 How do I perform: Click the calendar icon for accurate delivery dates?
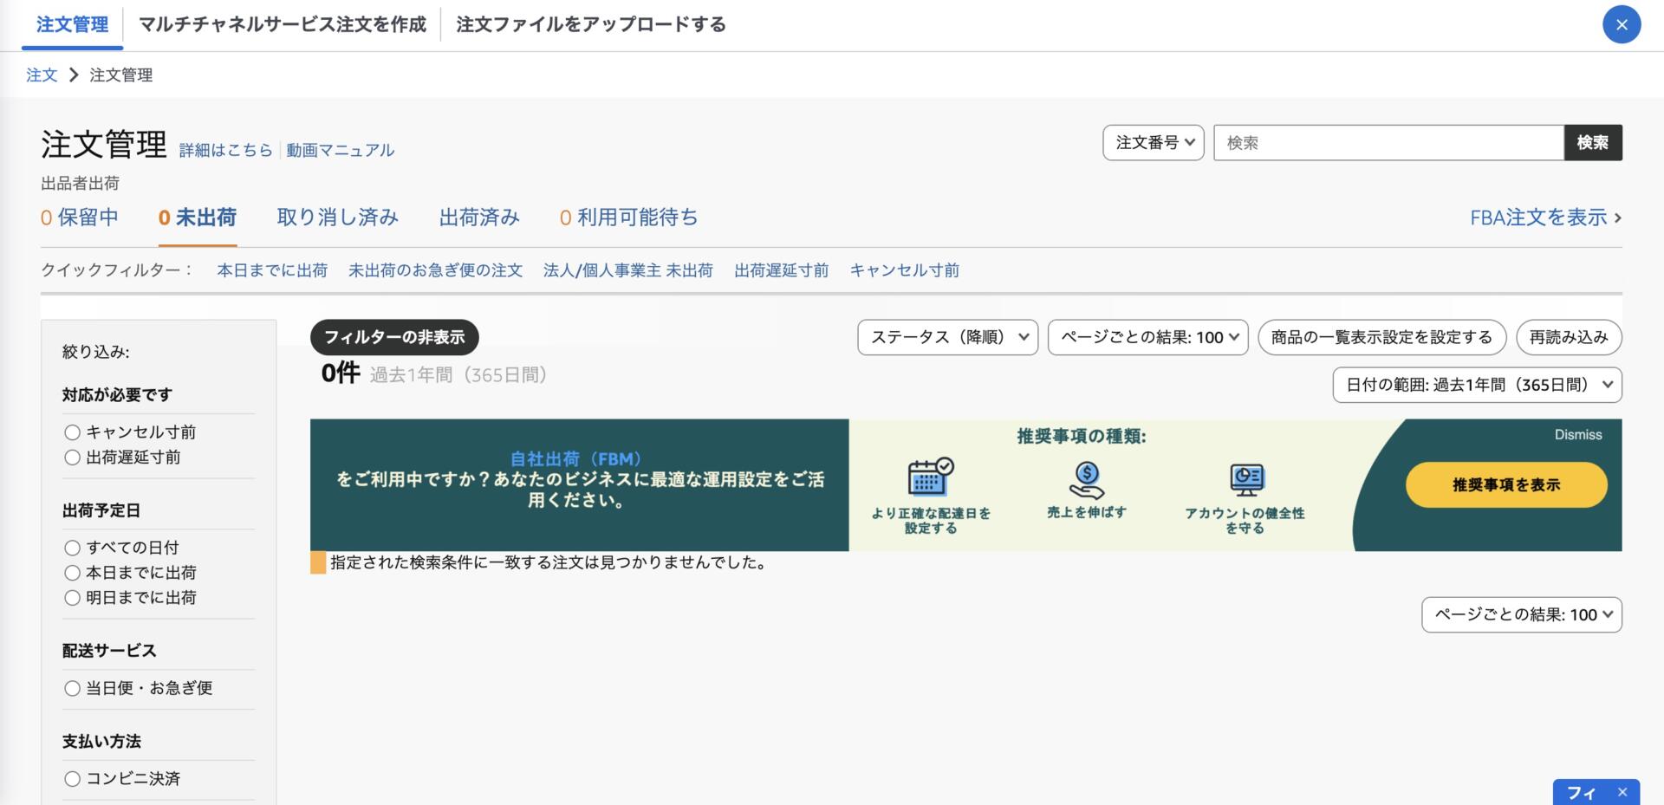tap(930, 476)
